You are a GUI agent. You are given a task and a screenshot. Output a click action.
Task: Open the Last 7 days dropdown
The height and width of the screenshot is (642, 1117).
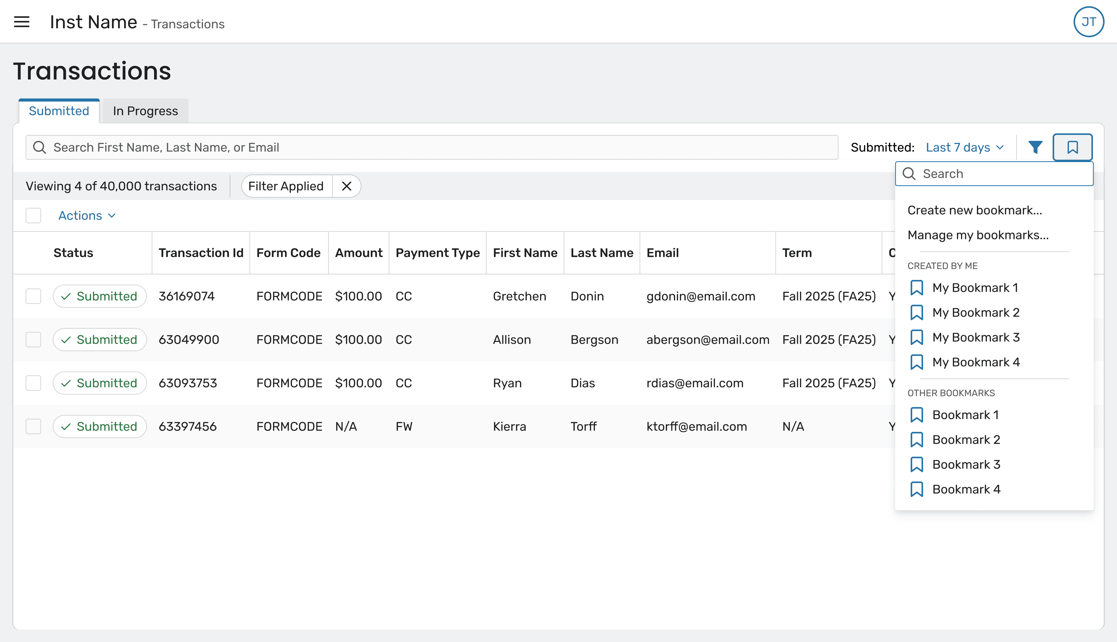click(964, 147)
